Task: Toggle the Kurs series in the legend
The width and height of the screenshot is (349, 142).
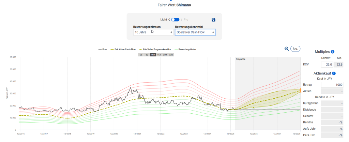Action: (103, 49)
